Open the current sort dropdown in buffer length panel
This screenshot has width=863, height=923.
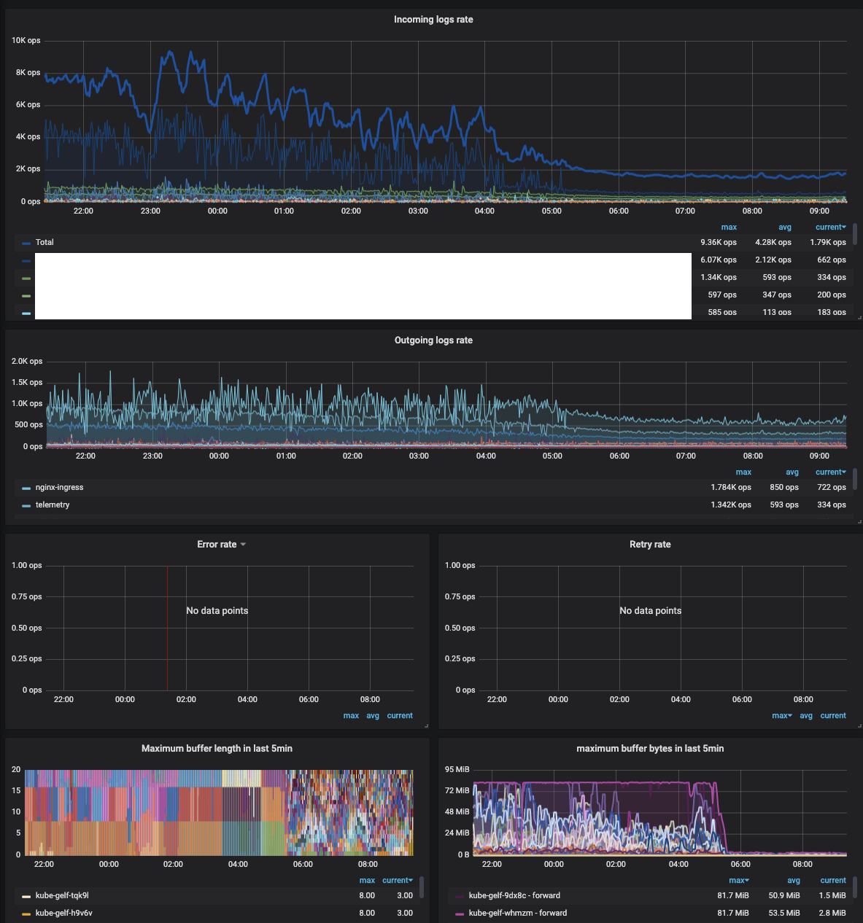[x=398, y=880]
